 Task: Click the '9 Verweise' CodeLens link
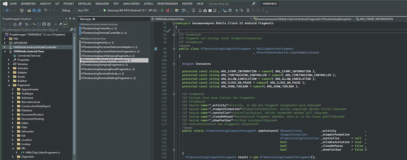pyautogui.click(x=184, y=46)
